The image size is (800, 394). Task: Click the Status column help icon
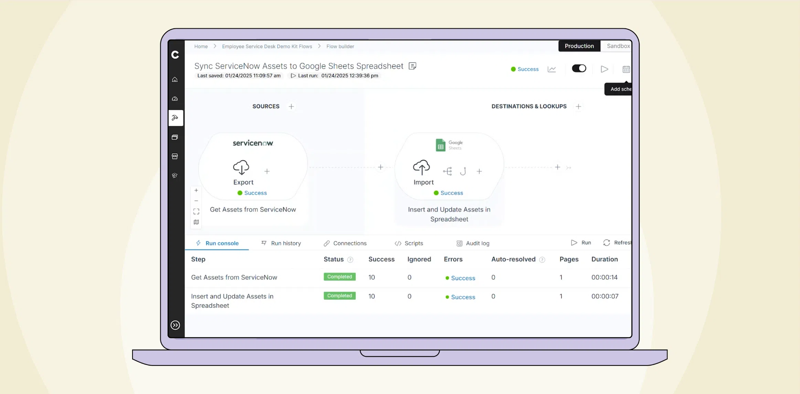pyautogui.click(x=350, y=260)
